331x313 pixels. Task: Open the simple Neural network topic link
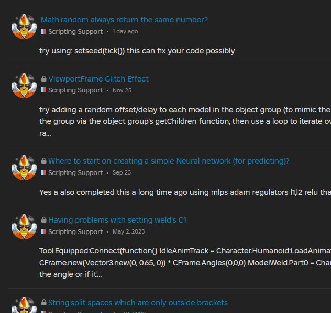(169, 161)
